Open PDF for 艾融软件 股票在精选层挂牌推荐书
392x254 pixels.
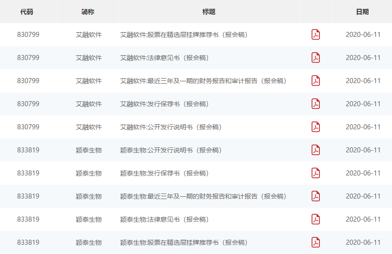pyautogui.click(x=316, y=35)
